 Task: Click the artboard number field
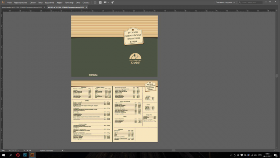20,151
